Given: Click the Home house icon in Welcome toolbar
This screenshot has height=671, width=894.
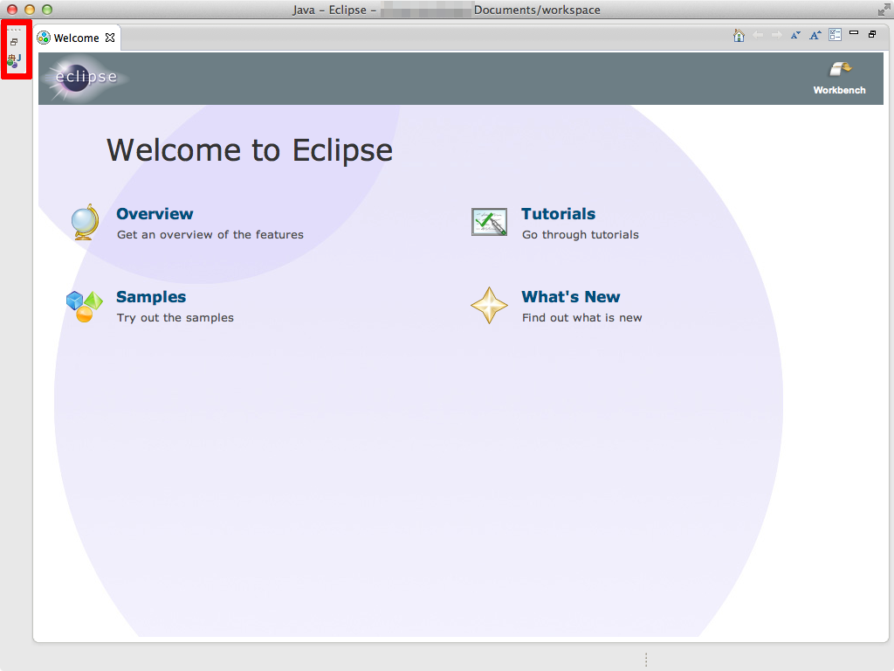Looking at the screenshot, I should pyautogui.click(x=739, y=35).
